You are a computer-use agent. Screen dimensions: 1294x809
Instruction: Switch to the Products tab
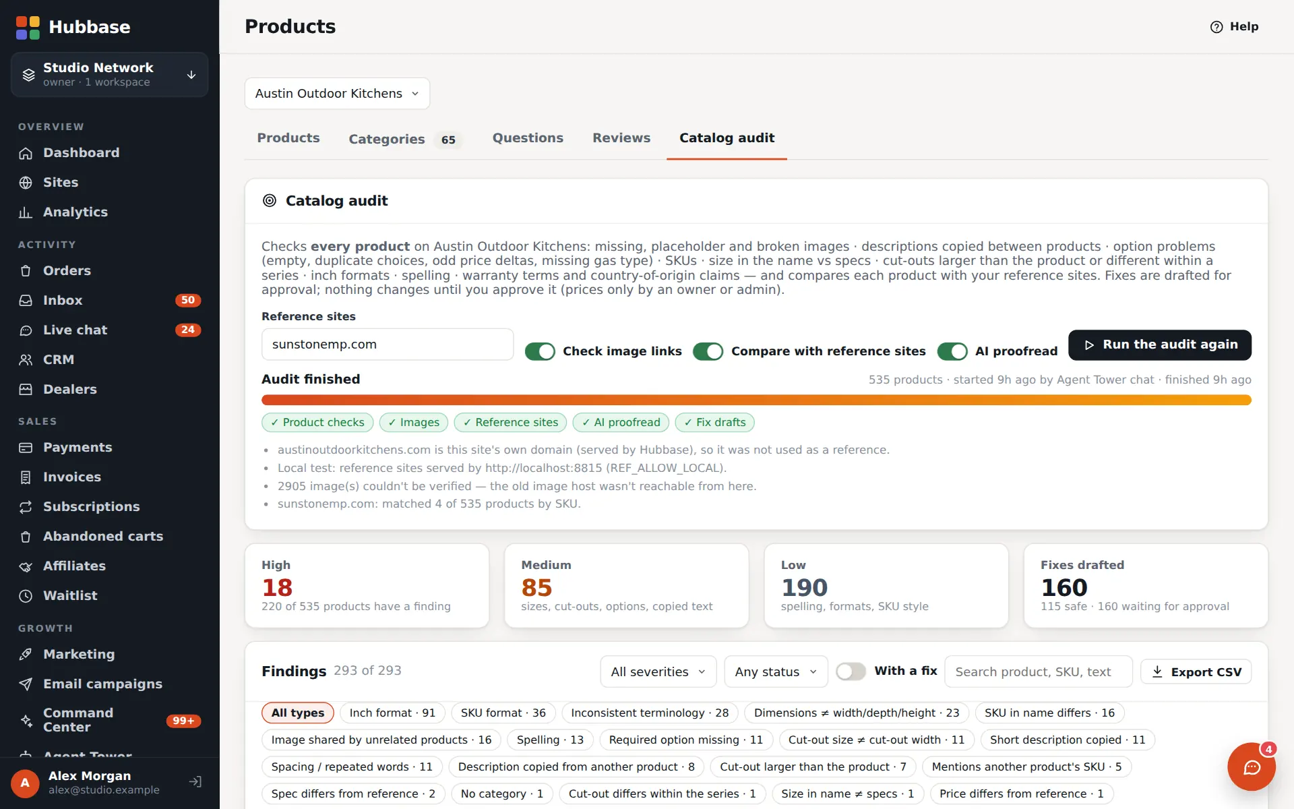point(288,138)
